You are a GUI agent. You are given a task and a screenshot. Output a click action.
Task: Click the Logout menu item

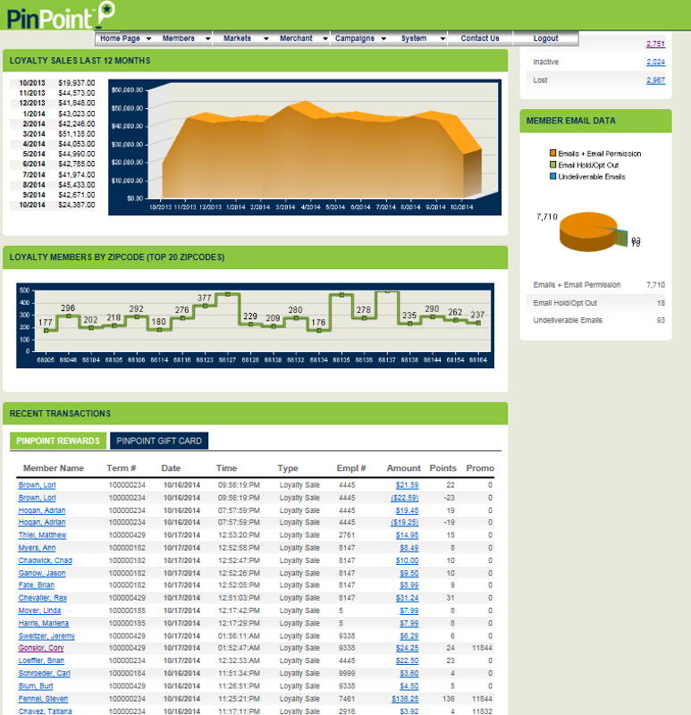pos(545,38)
